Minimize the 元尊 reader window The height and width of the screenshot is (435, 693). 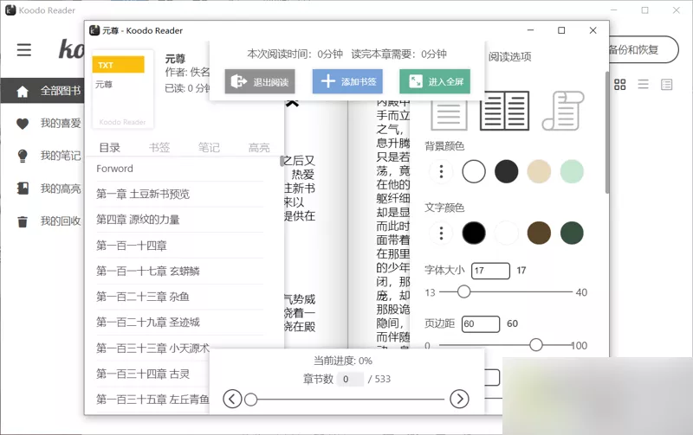coord(530,30)
